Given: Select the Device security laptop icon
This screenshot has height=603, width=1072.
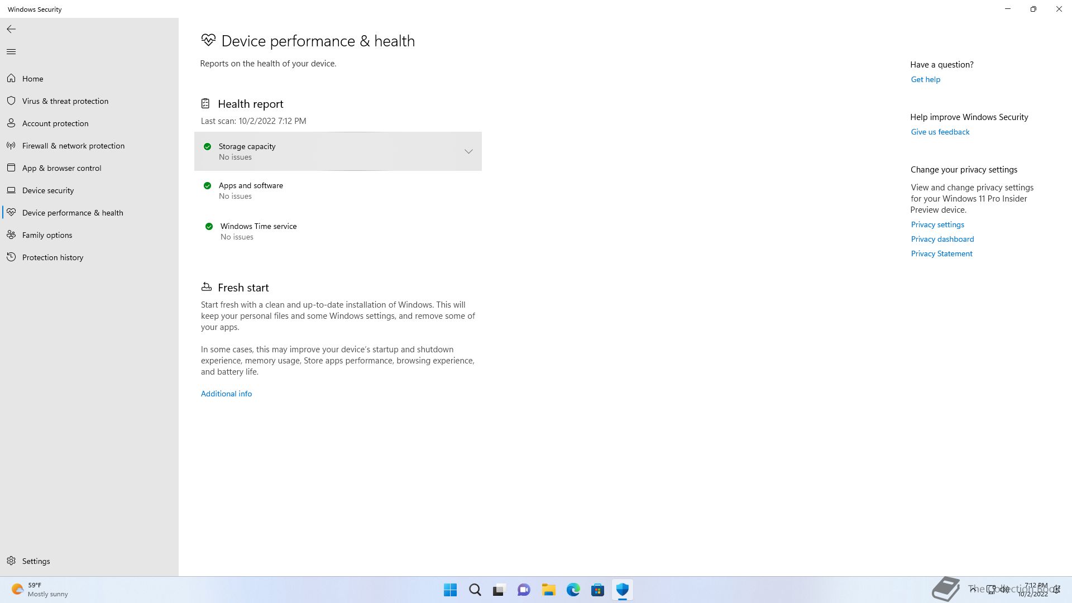Looking at the screenshot, I should [x=11, y=190].
